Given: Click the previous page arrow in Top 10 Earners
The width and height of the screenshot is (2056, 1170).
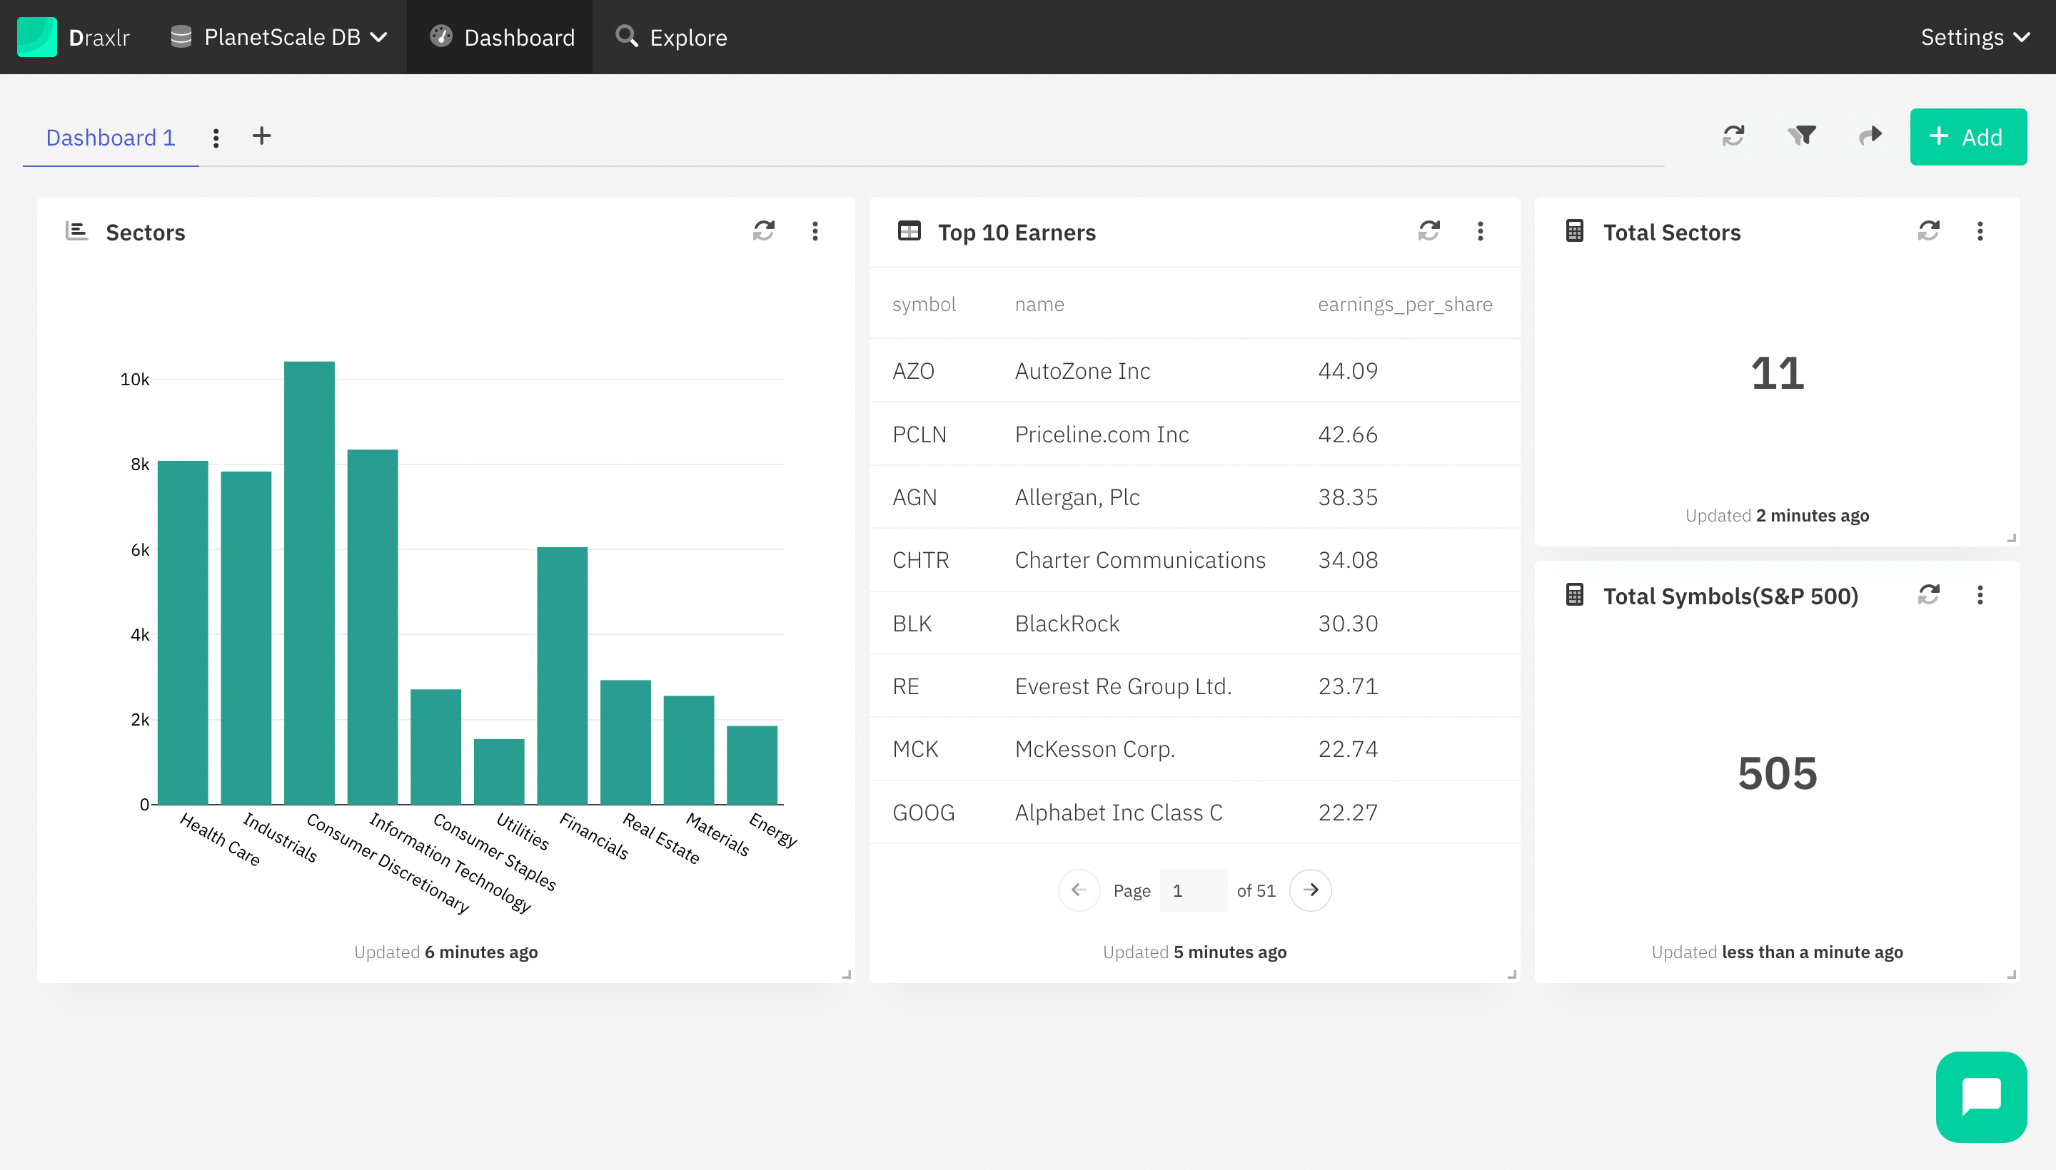Looking at the screenshot, I should pos(1077,890).
